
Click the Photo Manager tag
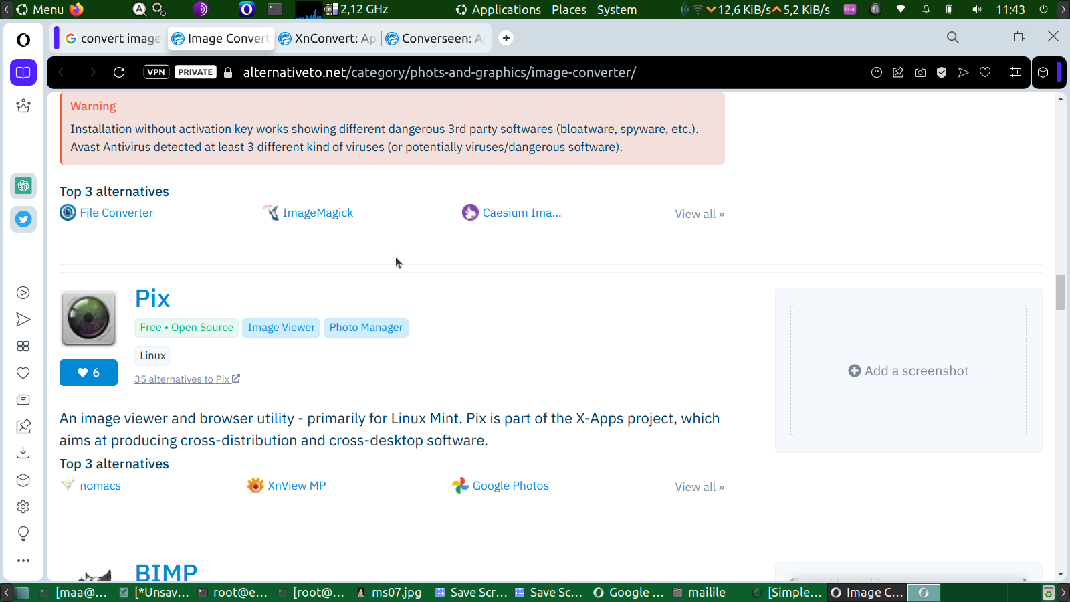click(366, 328)
